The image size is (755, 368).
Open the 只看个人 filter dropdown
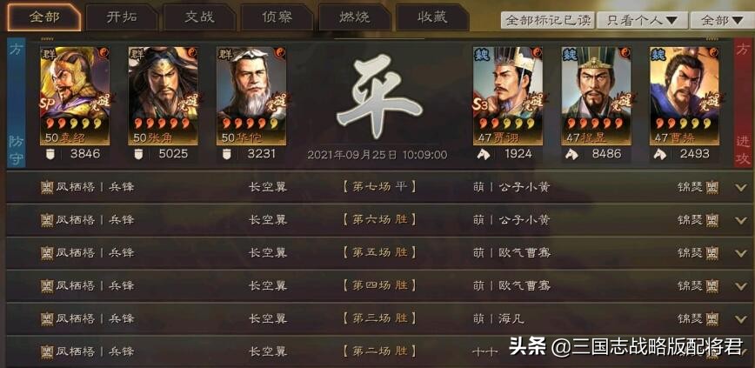click(x=641, y=20)
